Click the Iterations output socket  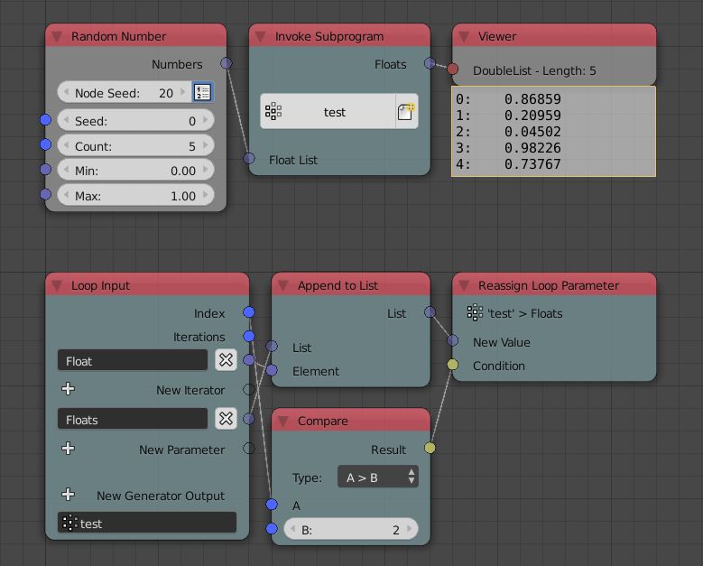point(249,336)
